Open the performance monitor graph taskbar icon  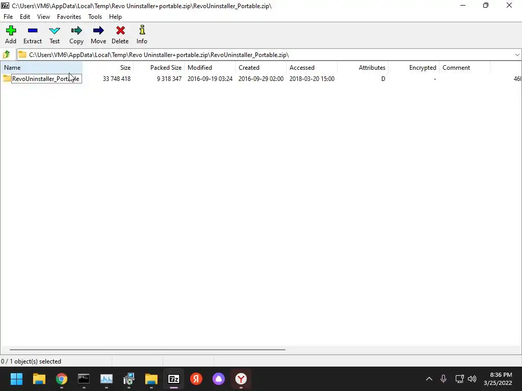point(106,379)
